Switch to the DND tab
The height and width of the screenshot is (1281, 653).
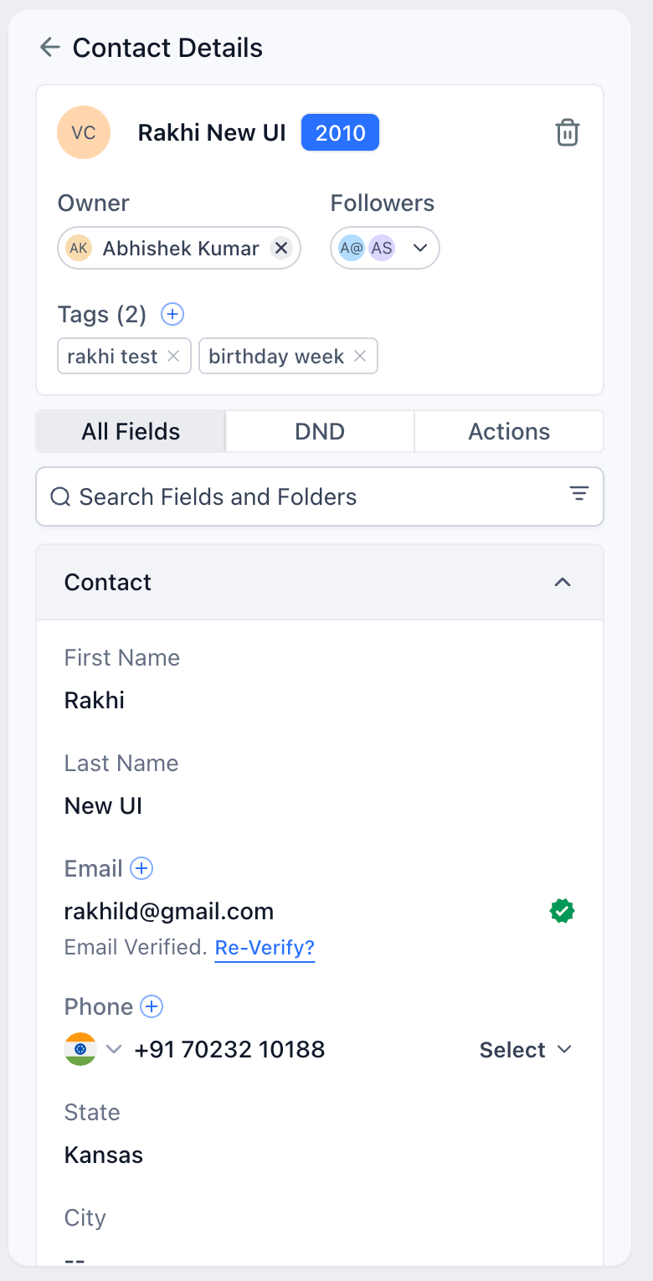point(319,431)
